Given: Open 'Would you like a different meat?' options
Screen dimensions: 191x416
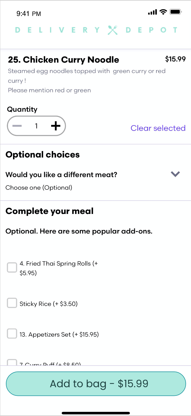Looking at the screenshot, I should [61, 175].
